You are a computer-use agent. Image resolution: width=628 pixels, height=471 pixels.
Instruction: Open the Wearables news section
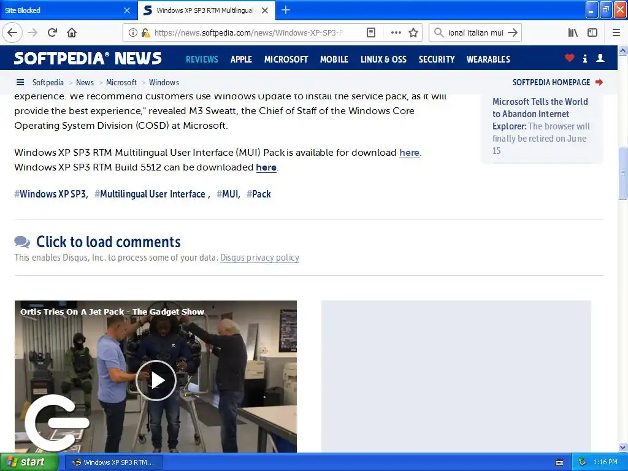pyautogui.click(x=488, y=59)
